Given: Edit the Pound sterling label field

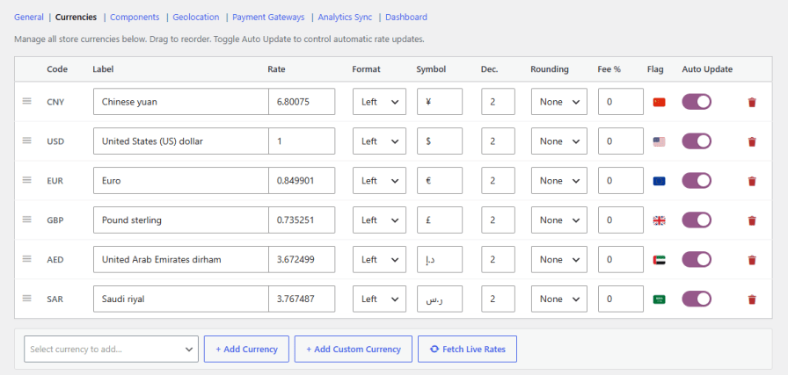Looking at the screenshot, I should click(x=181, y=220).
